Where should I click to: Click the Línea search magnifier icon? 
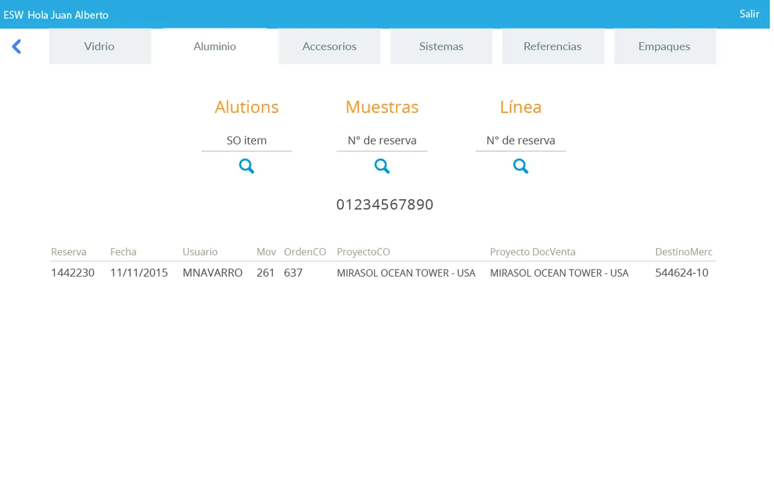point(521,166)
